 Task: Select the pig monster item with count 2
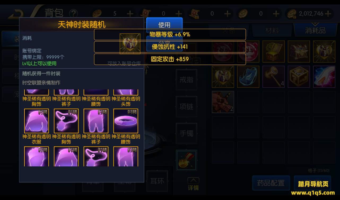tap(223, 102)
